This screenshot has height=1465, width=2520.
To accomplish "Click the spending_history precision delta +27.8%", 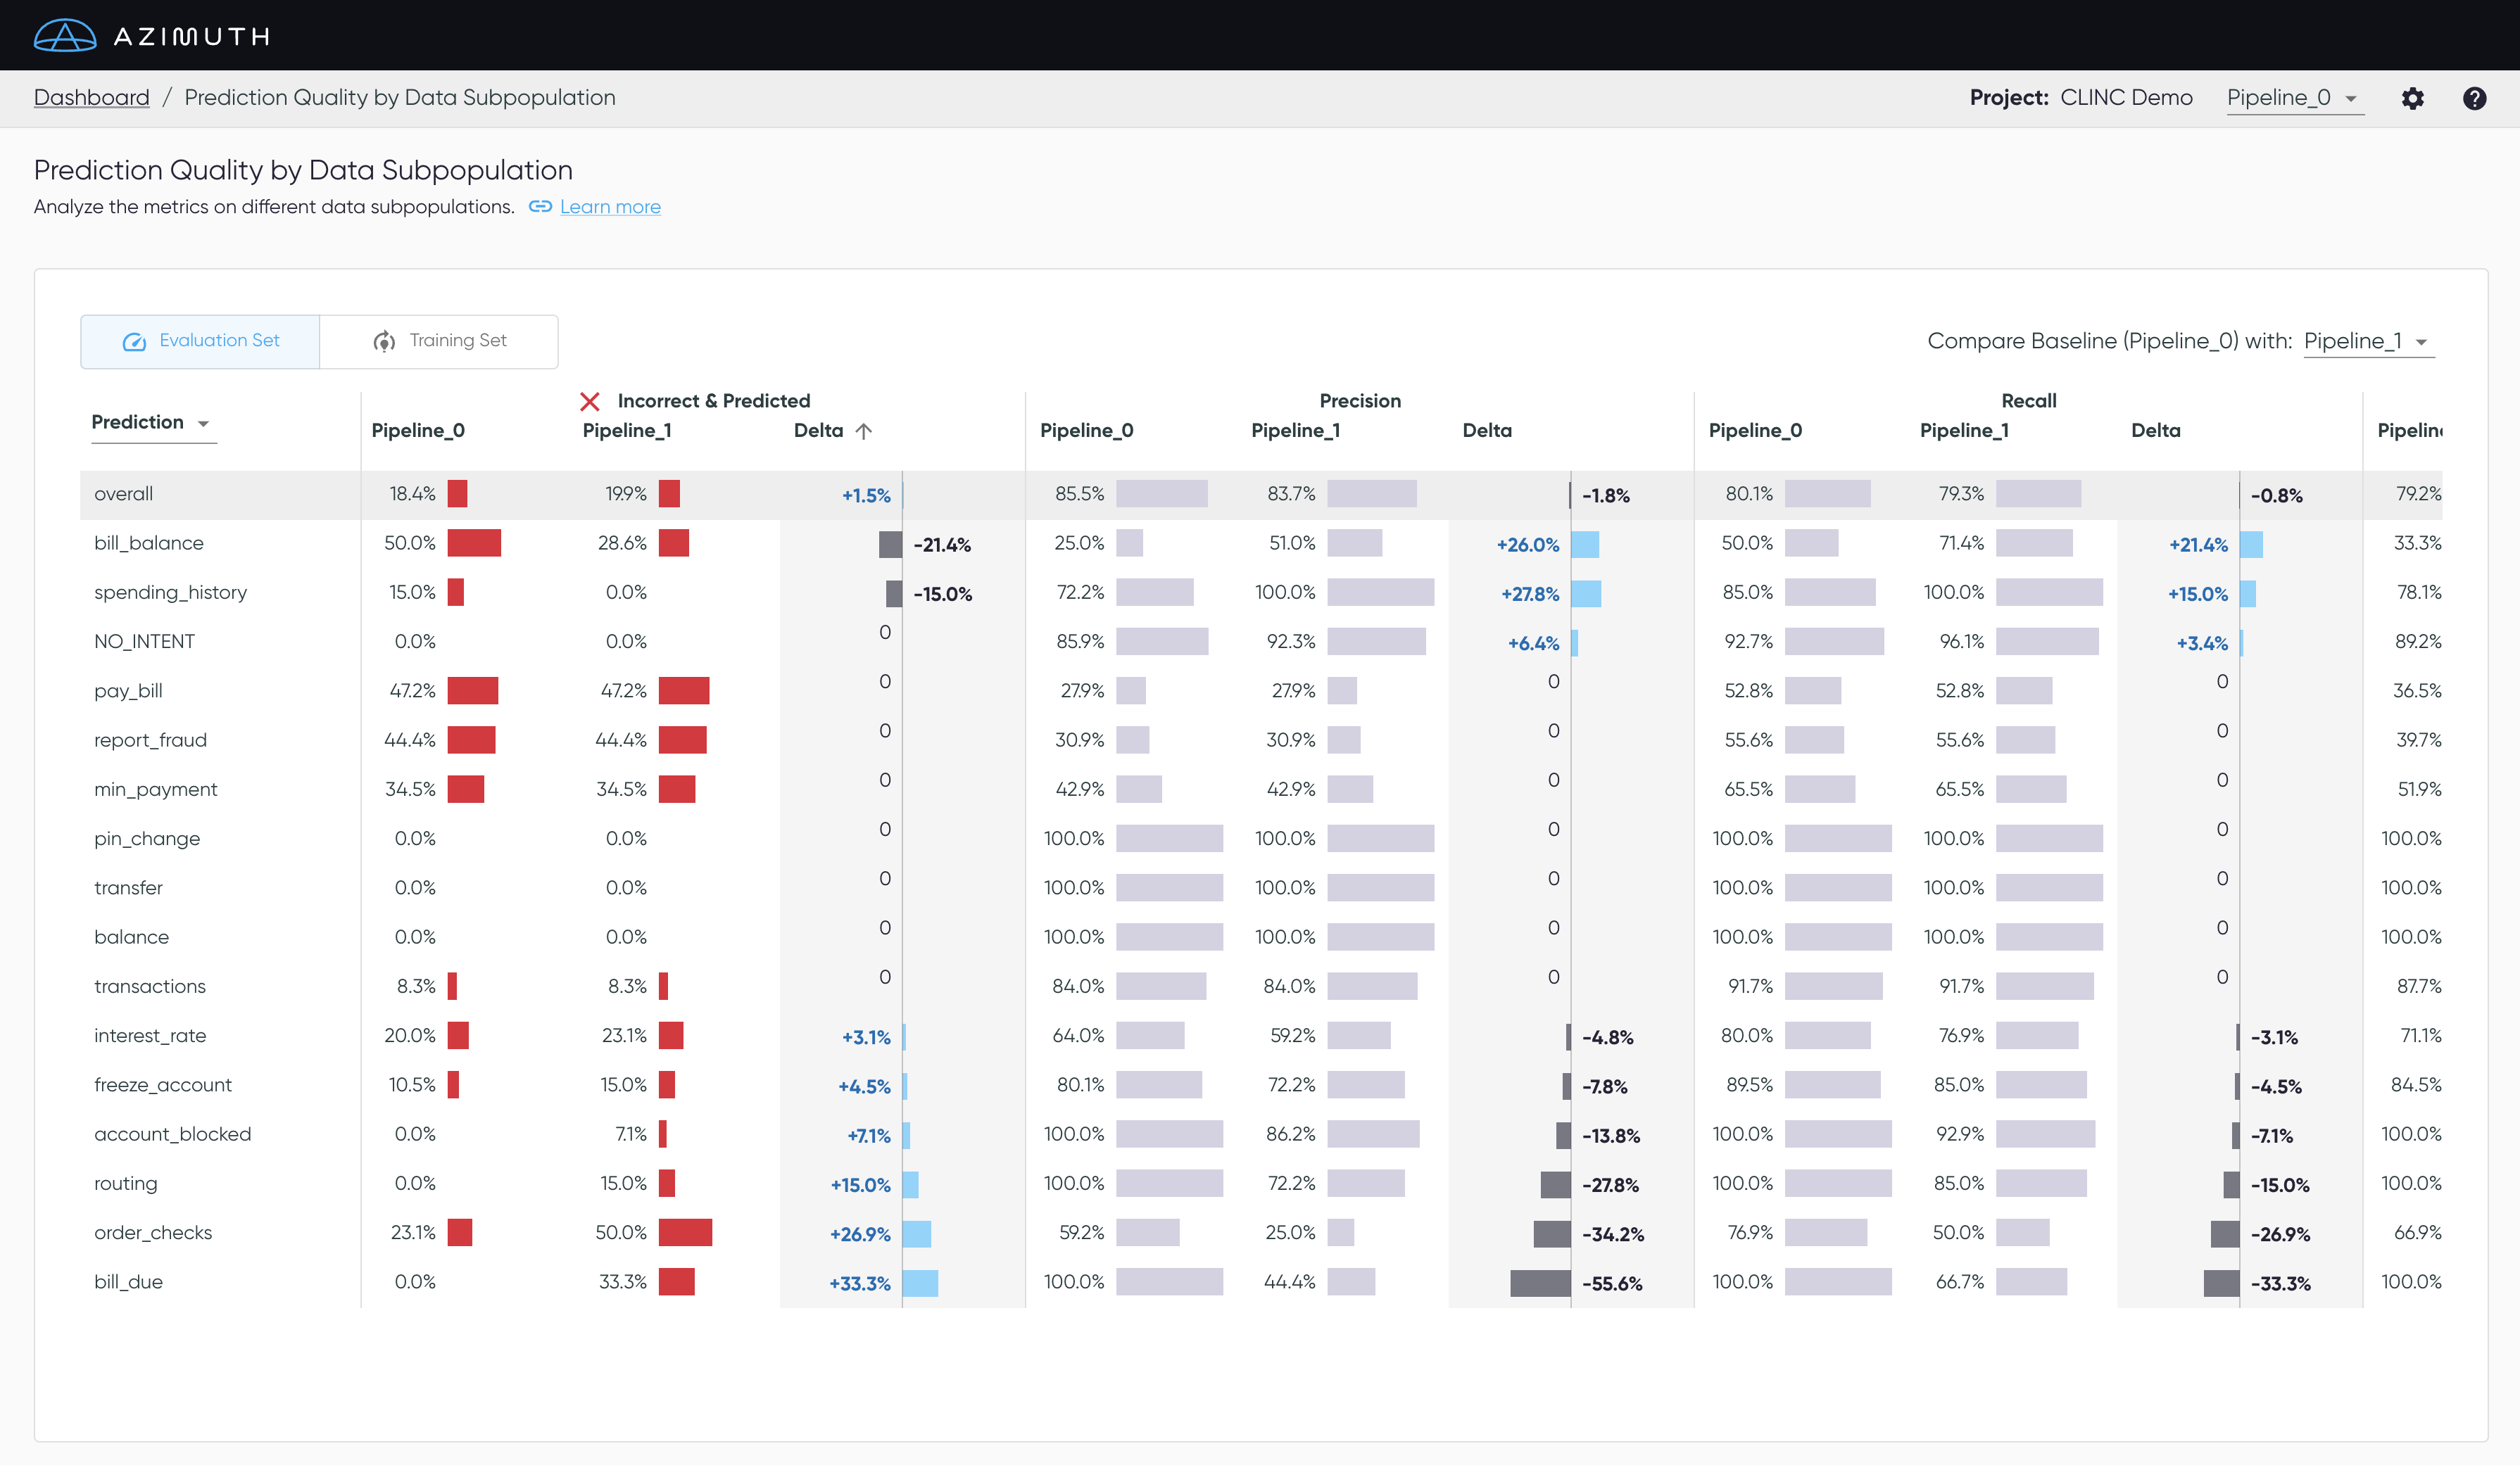I will point(1530,595).
